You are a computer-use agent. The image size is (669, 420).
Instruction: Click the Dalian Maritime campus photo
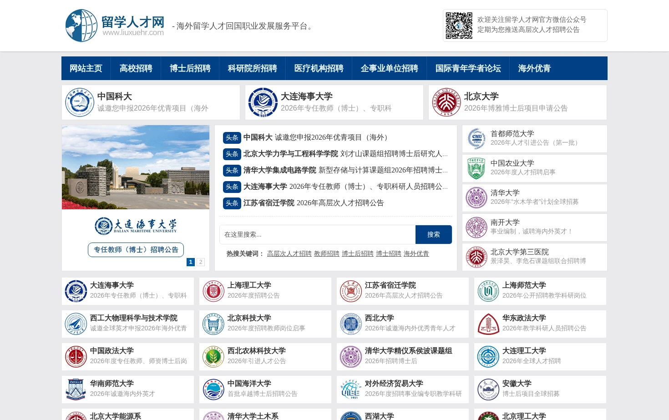pyautogui.click(x=136, y=167)
